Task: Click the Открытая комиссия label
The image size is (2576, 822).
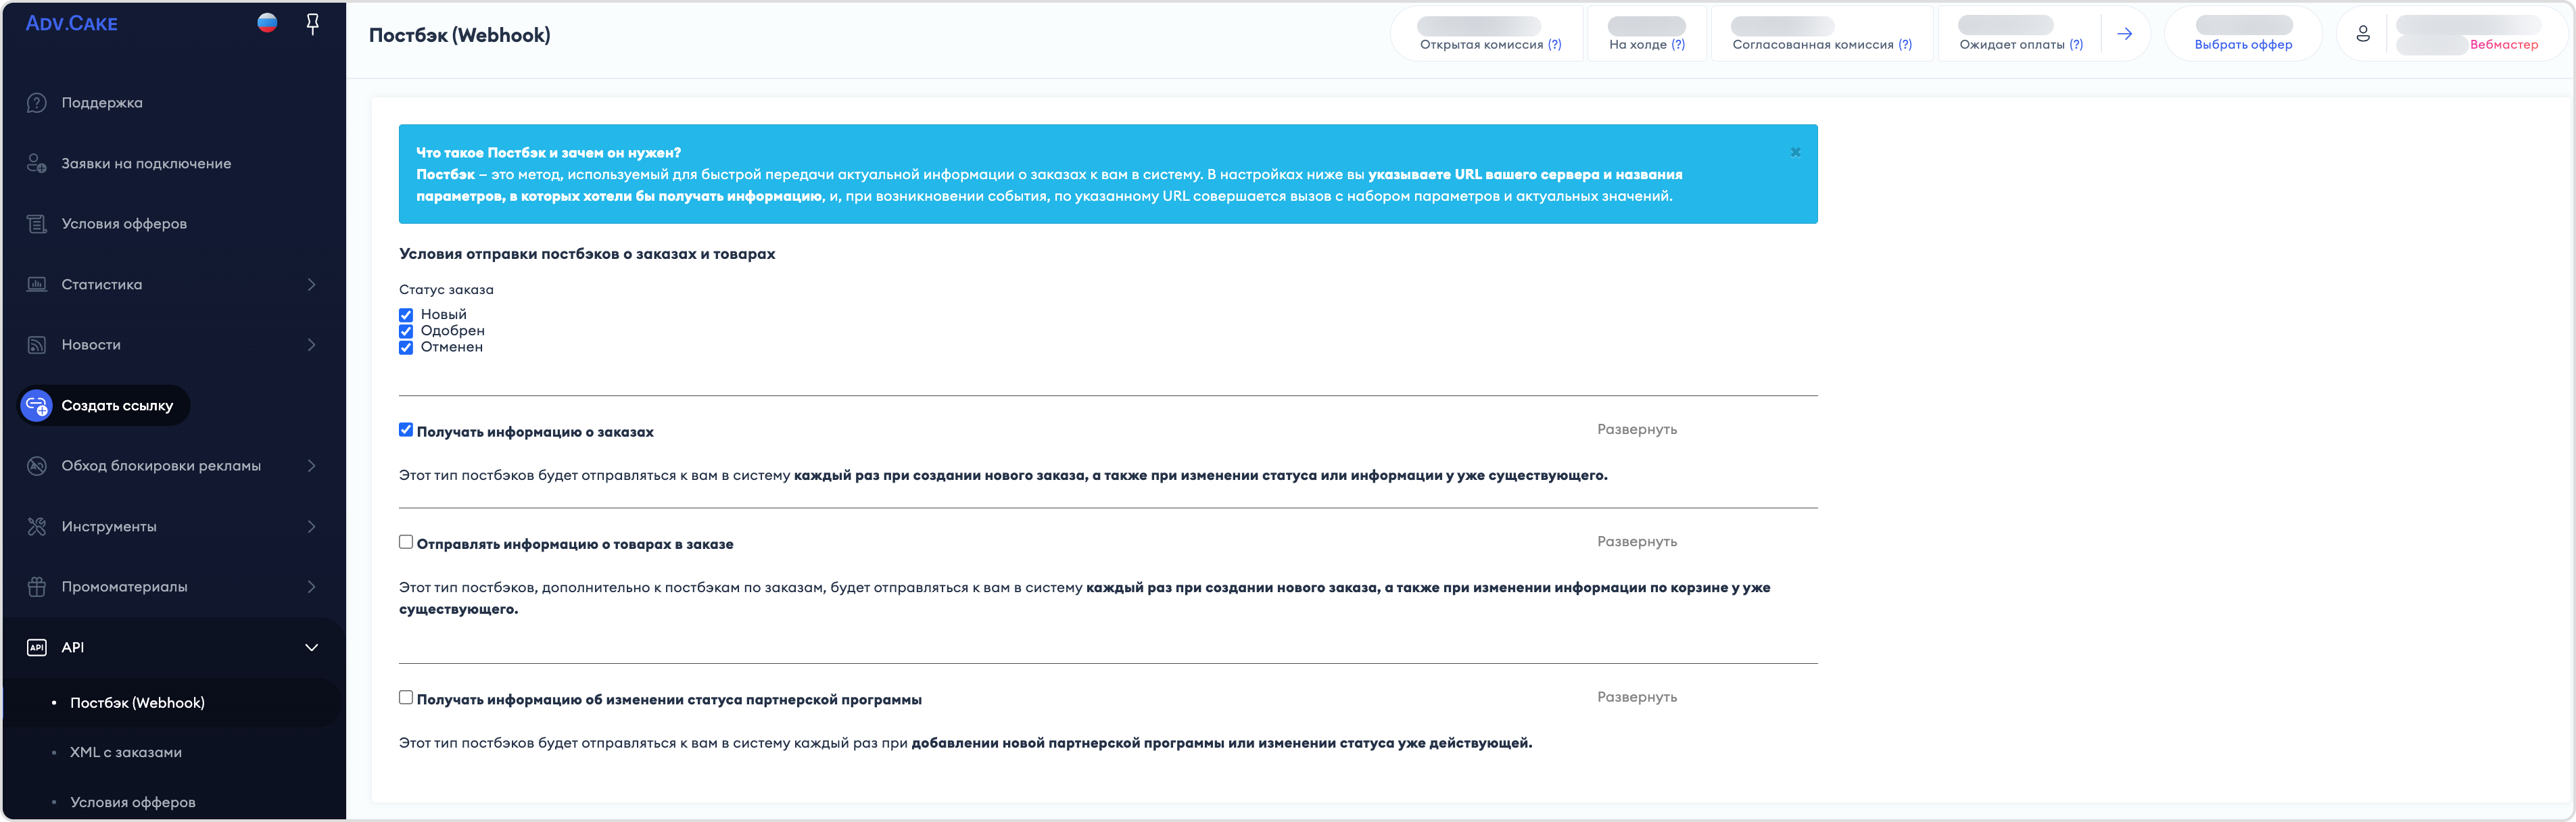Action: tap(1481, 45)
